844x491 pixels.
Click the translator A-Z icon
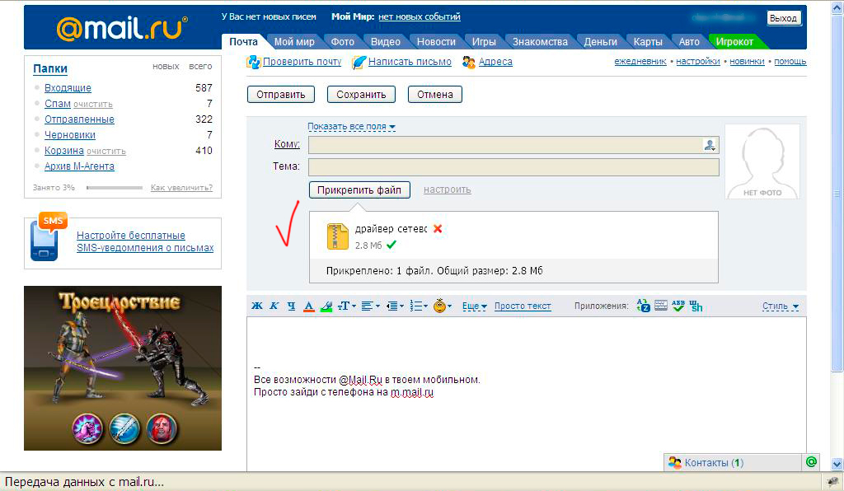point(644,306)
